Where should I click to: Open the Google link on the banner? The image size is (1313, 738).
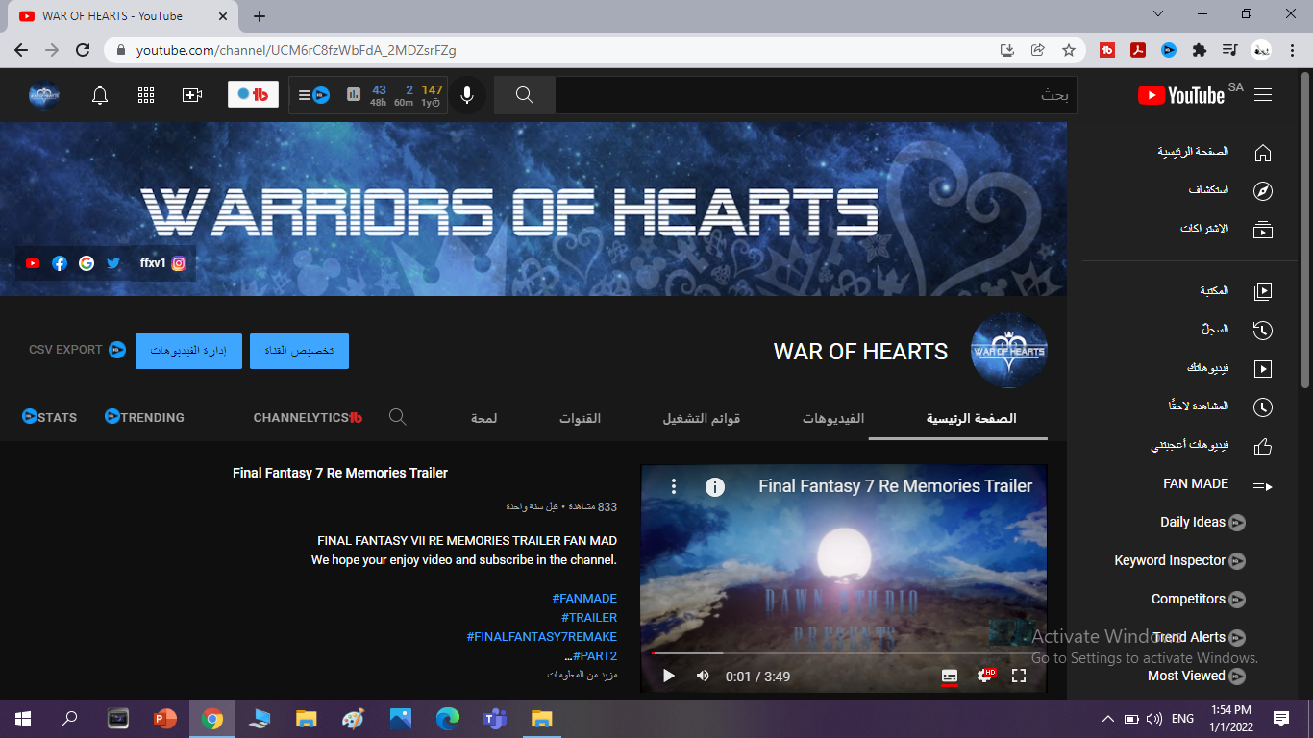pos(87,263)
